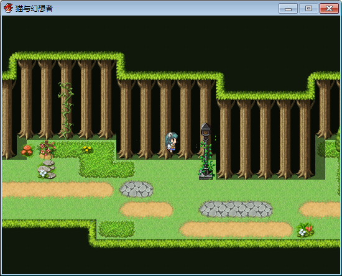Viewport: 342px width, 276px height.
Task: Click the climbing green vine on tree trunk
Action: coord(66,110)
